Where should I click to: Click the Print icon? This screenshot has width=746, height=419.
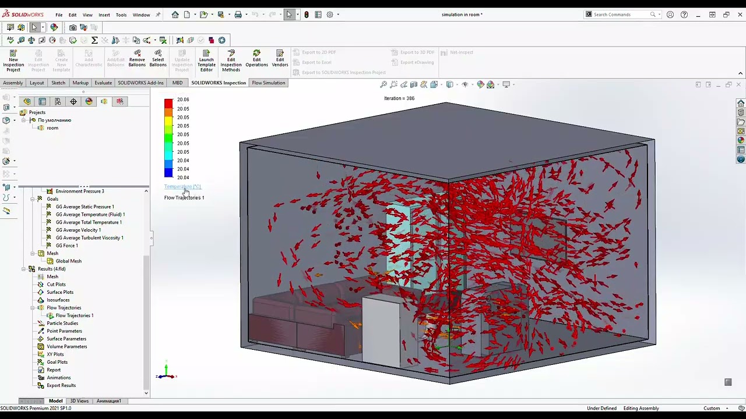[x=238, y=15]
